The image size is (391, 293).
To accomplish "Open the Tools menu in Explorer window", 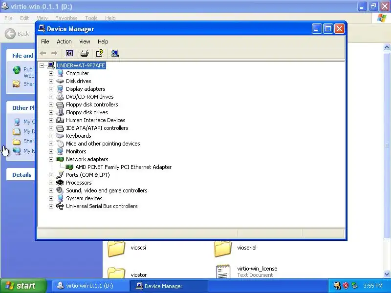I will pos(91,18).
